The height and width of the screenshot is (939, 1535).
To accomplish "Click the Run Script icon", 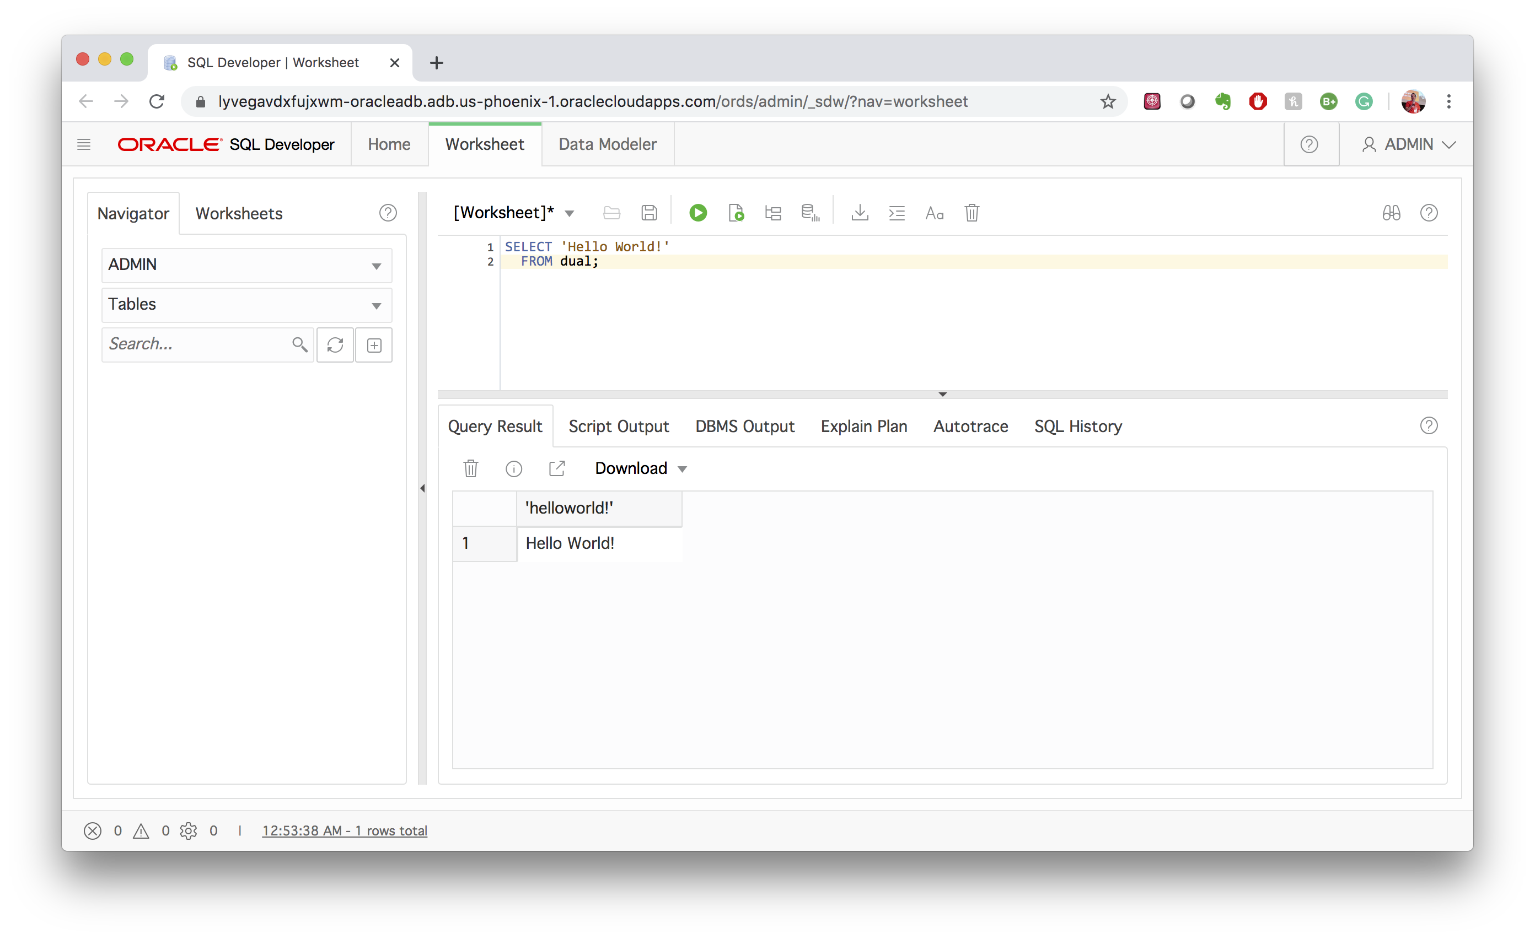I will coord(736,213).
